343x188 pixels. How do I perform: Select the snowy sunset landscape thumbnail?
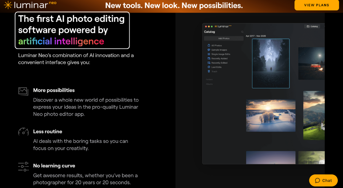[271, 116]
